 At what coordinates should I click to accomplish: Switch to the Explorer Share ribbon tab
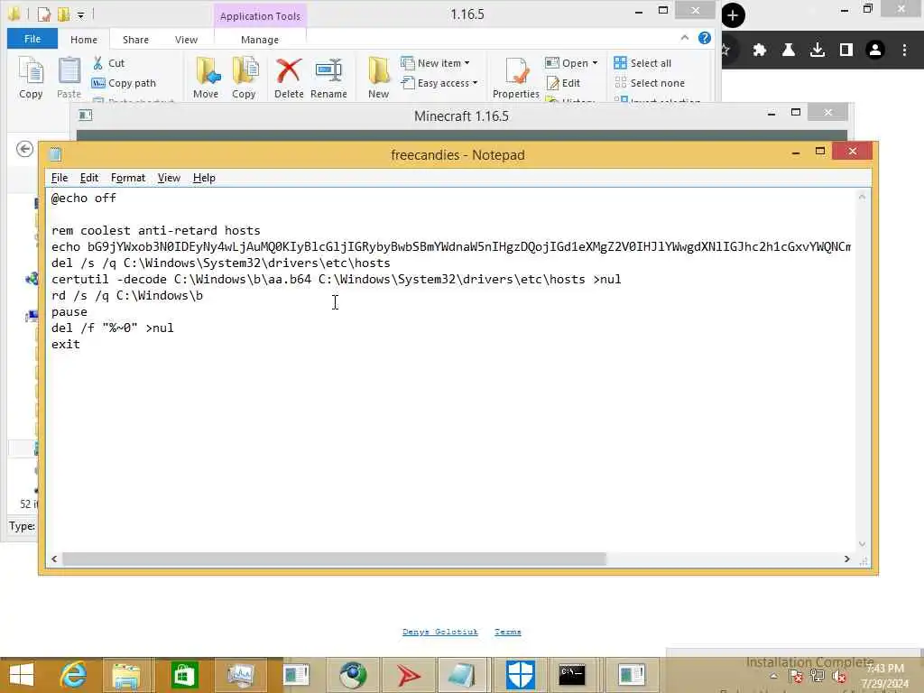135,40
